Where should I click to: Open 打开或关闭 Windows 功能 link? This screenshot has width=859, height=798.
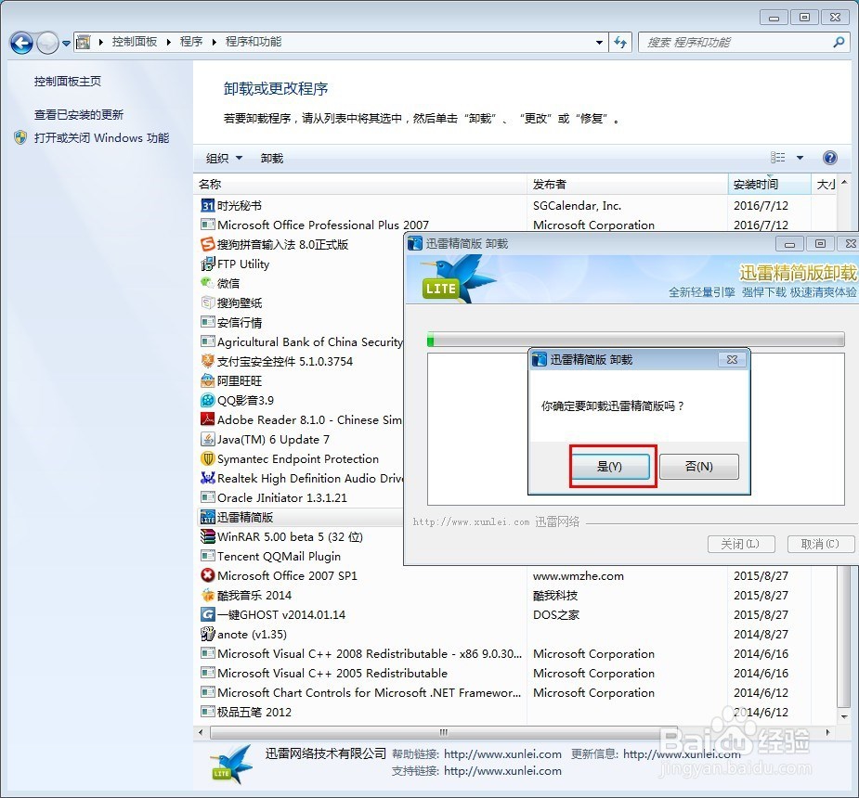102,138
